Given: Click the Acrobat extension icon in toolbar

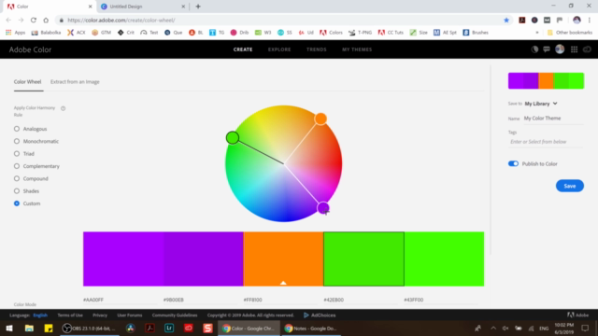Looking at the screenshot, I should click(521, 21).
